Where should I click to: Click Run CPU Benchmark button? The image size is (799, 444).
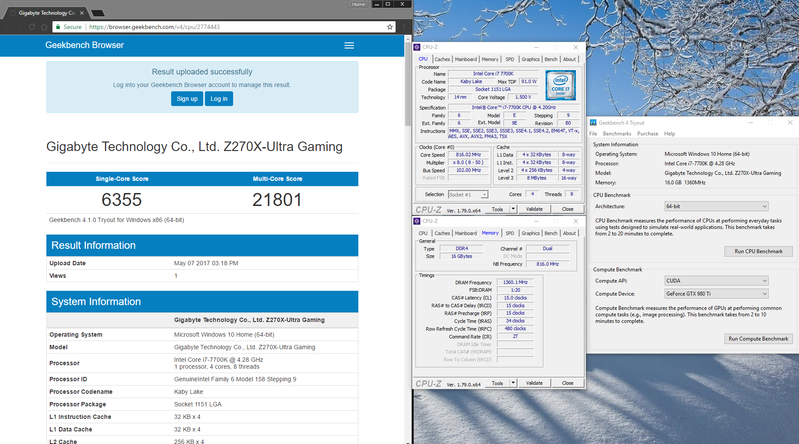[758, 251]
